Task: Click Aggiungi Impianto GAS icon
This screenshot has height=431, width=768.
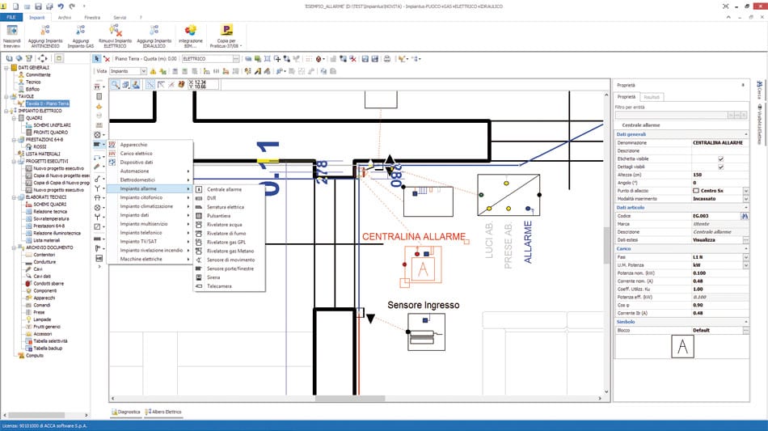Action: (x=81, y=31)
